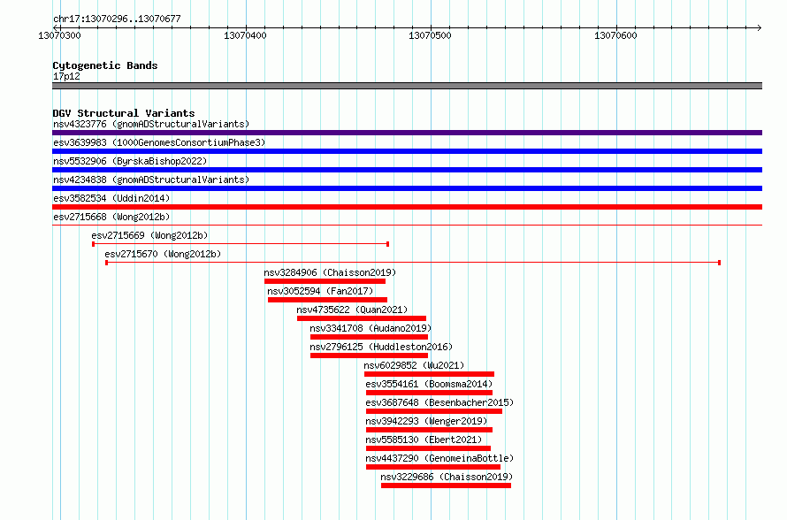Click the red nsv4437290 variant bar

coord(433,467)
